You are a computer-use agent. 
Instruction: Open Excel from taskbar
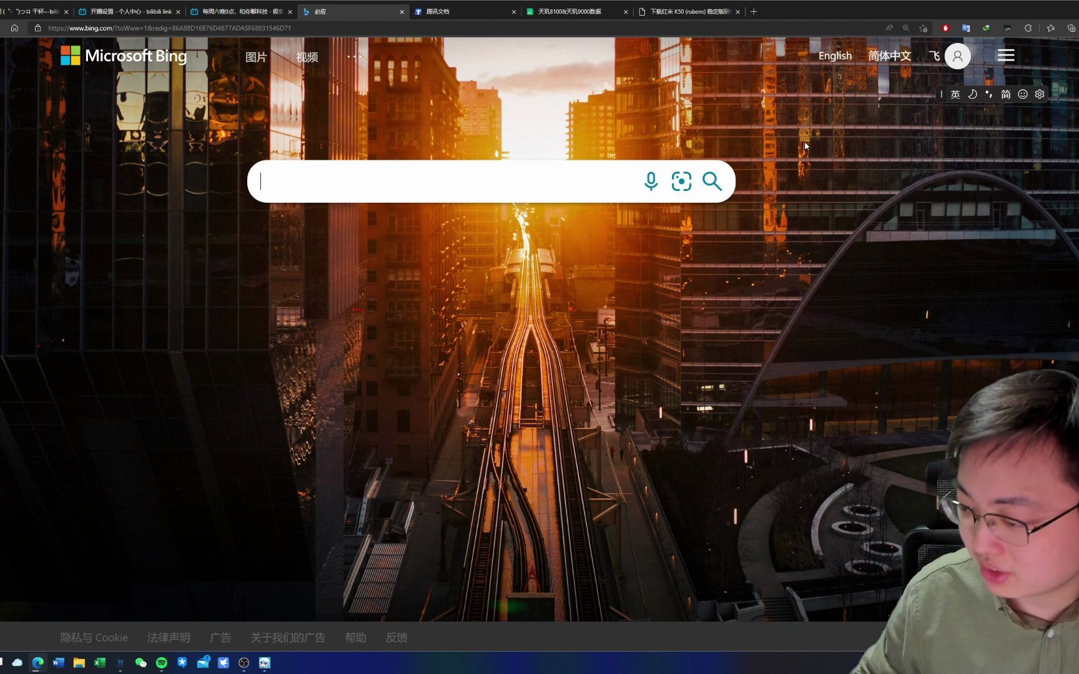100,662
